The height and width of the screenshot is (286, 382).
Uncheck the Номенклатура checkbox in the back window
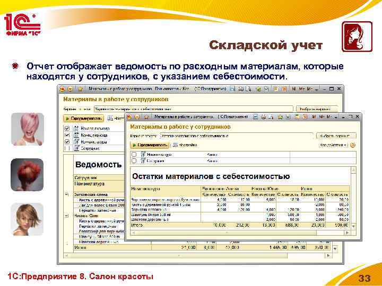(x=67, y=141)
